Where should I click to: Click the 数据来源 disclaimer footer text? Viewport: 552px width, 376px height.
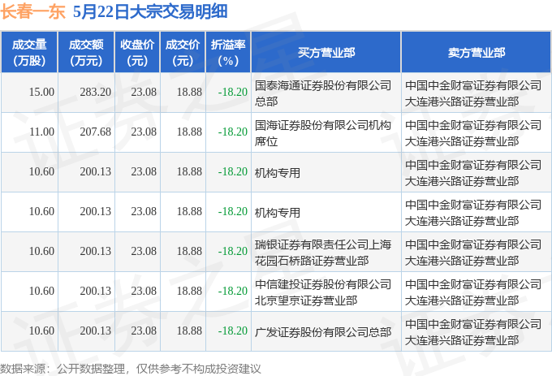(x=131, y=369)
